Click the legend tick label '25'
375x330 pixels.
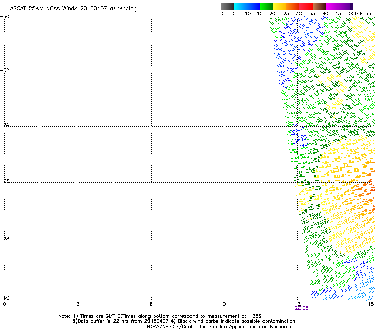[x=286, y=14]
